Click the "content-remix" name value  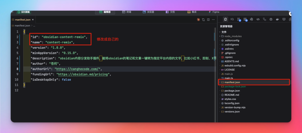click(x=59, y=42)
